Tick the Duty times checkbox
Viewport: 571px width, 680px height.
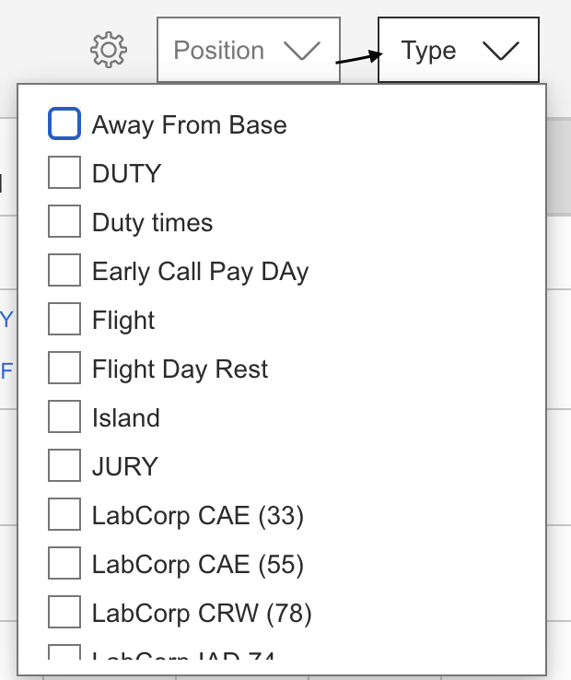click(x=64, y=222)
